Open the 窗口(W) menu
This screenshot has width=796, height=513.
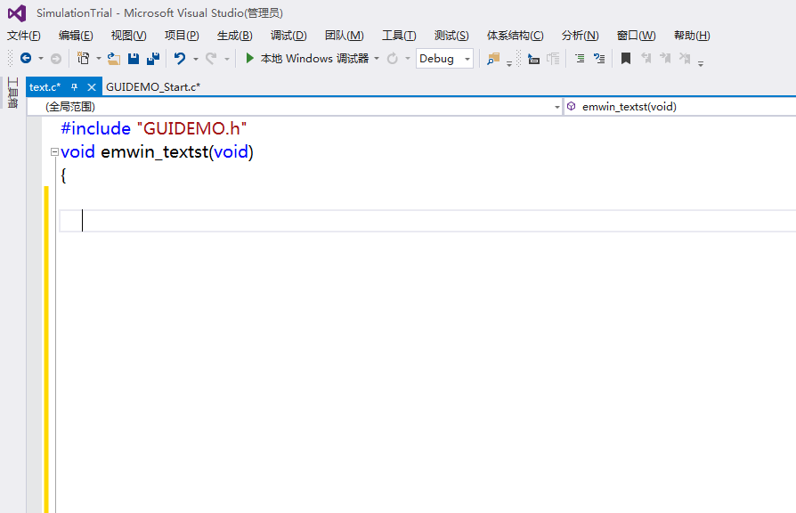(x=636, y=36)
